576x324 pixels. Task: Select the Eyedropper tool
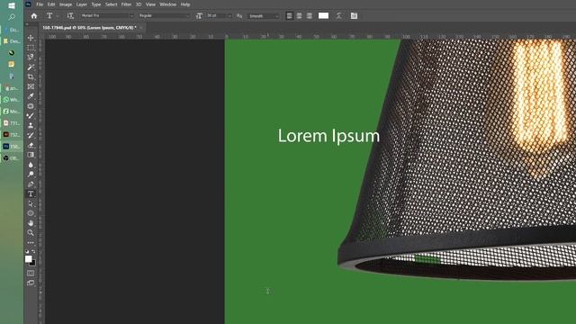click(31, 96)
